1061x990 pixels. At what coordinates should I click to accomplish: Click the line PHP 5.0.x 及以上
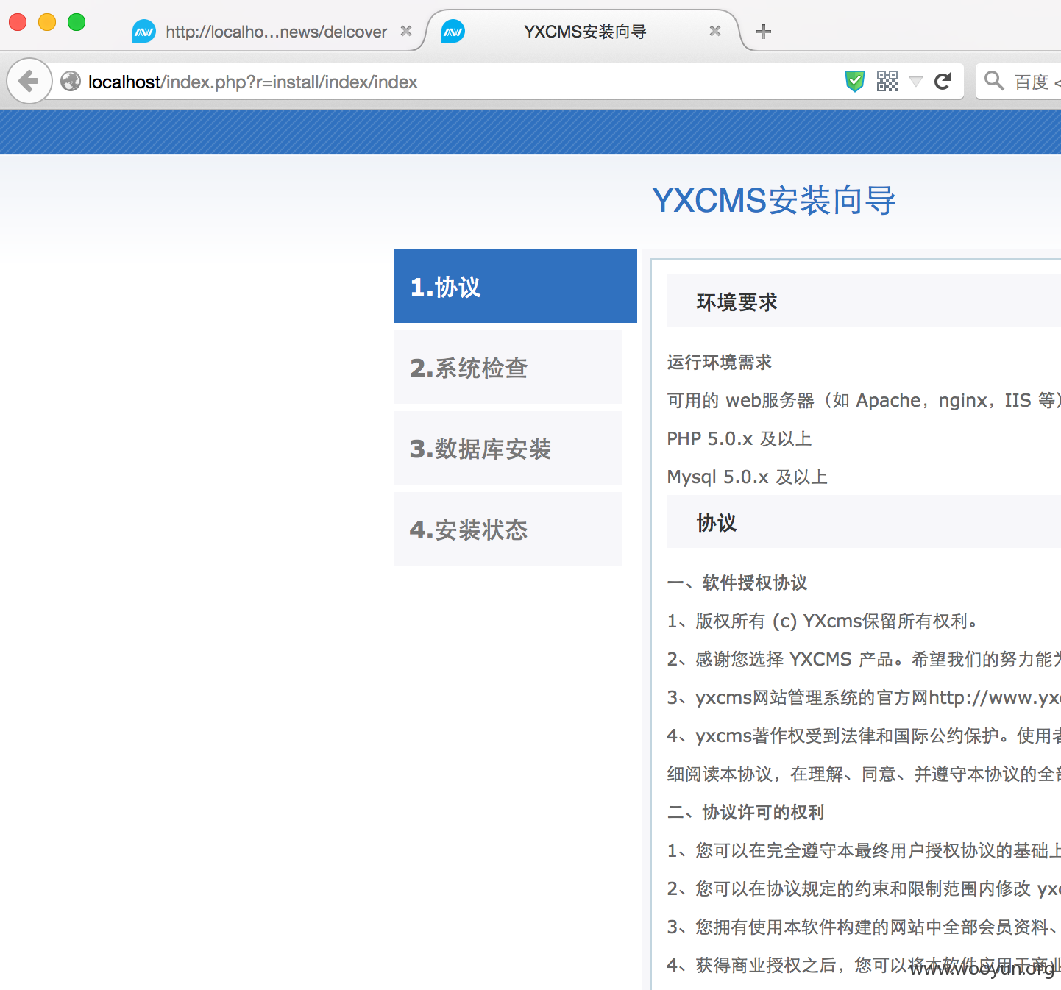coord(739,438)
